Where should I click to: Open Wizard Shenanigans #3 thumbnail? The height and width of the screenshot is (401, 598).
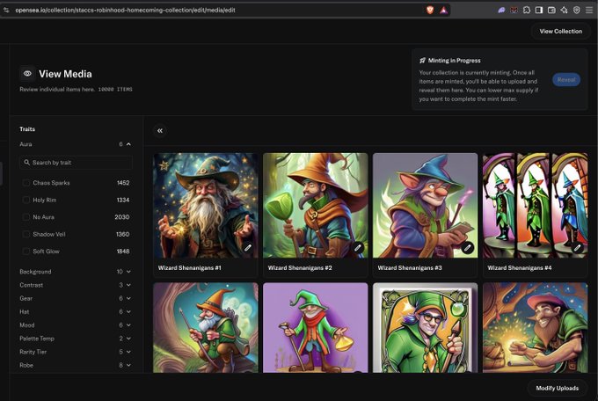pos(426,205)
